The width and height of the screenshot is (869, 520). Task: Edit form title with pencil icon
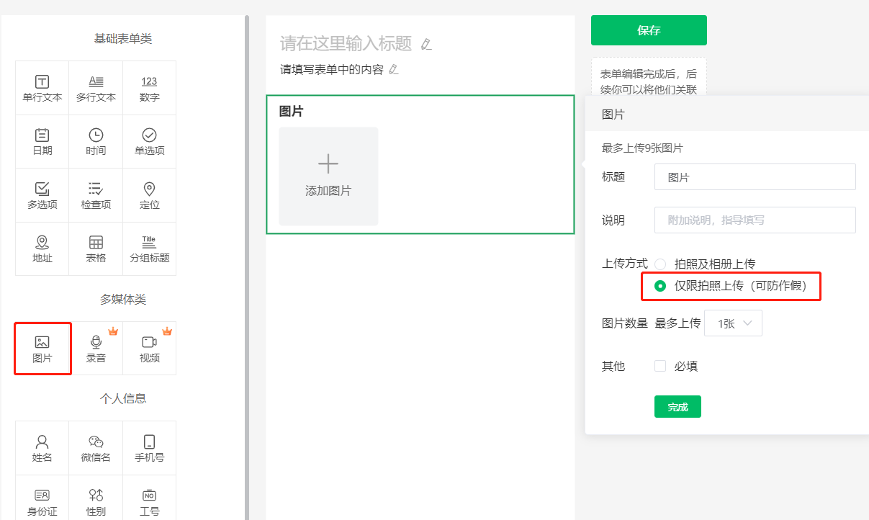(x=426, y=44)
